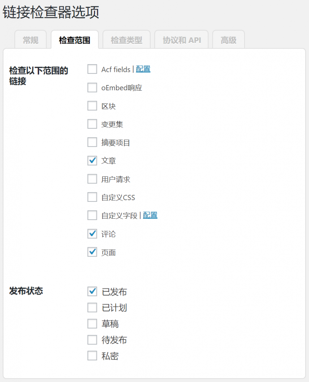Go to the 高级 tab
Viewport: 309px width, 382px height.
(228, 40)
